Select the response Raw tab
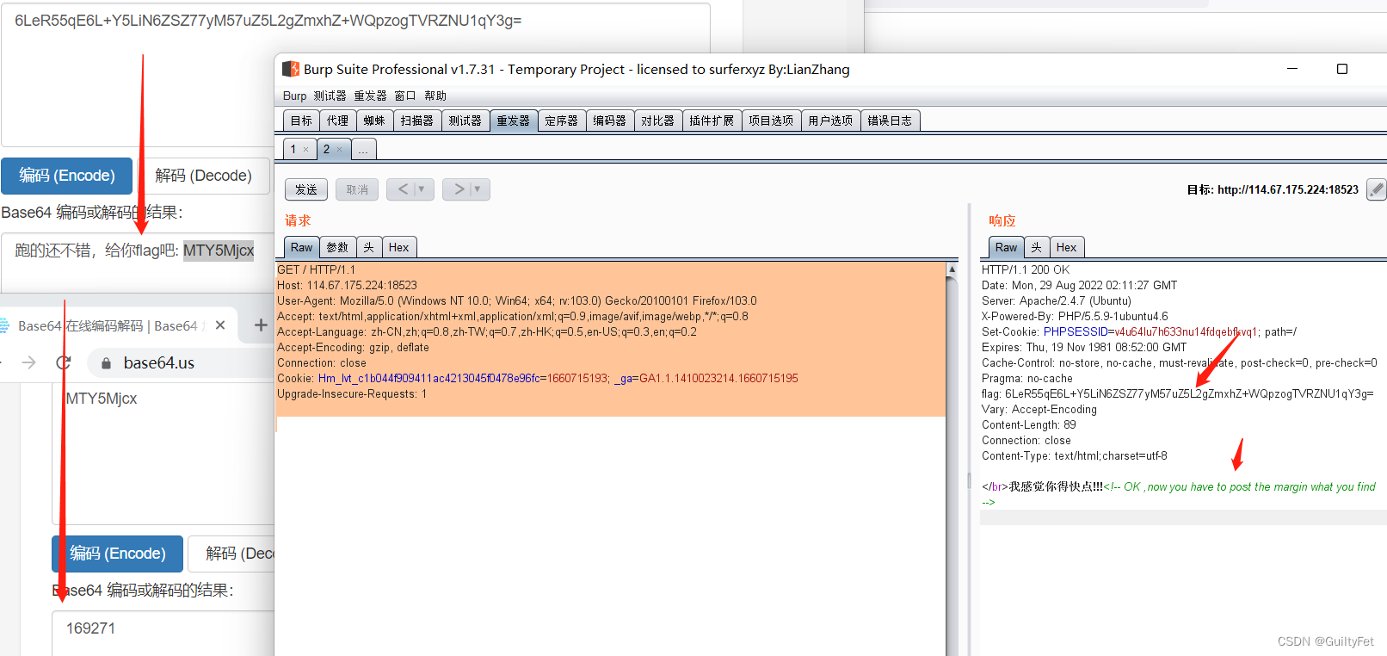 pos(1007,248)
